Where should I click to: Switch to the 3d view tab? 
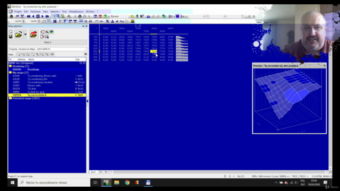tap(106, 172)
